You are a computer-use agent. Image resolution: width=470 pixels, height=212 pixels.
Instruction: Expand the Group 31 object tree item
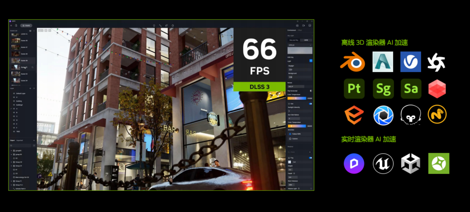(x=11, y=166)
